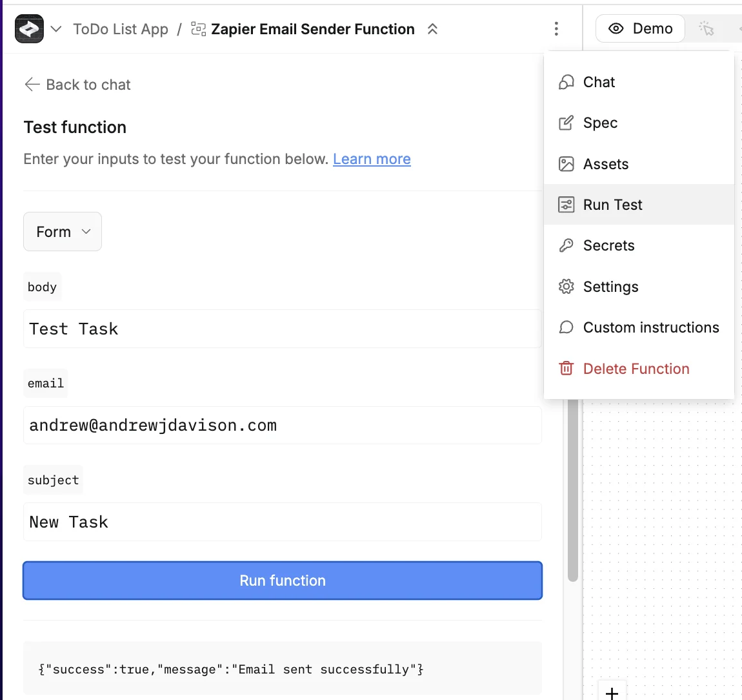Select the success JSON output text
This screenshot has width=742, height=700.
pyautogui.click(x=231, y=669)
